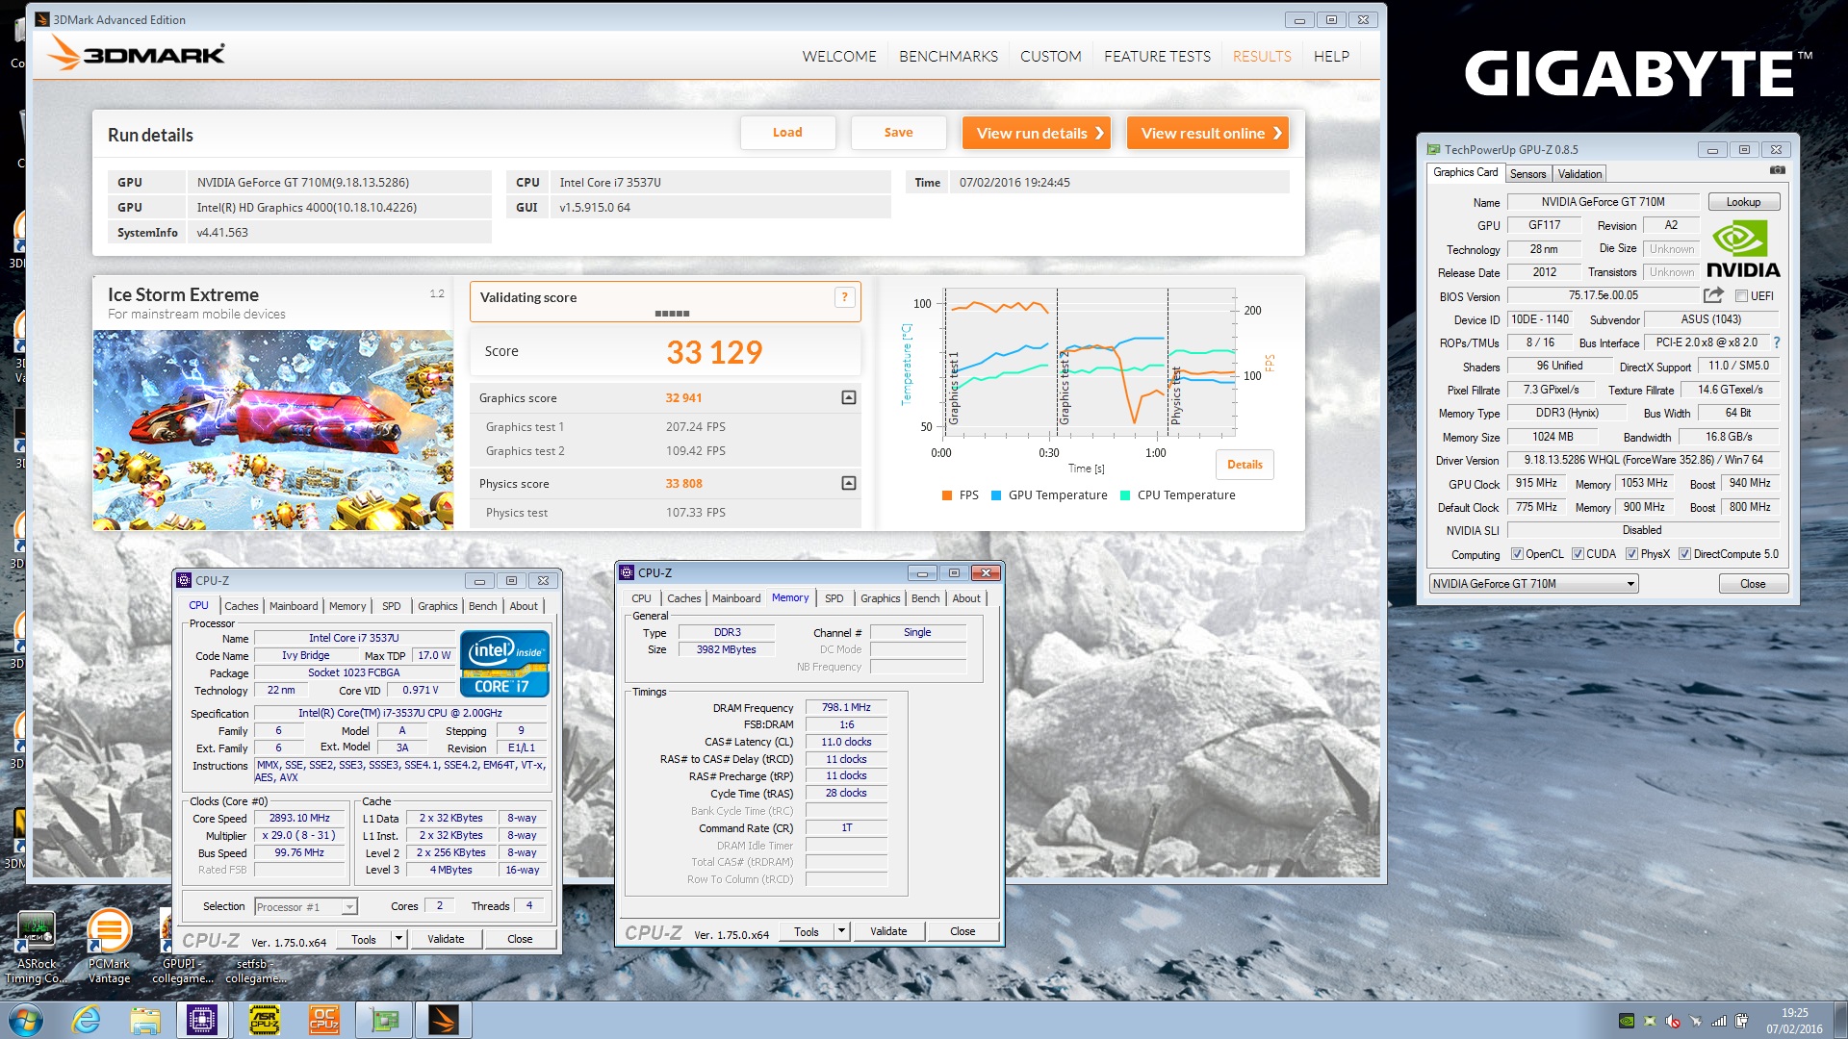
Task: Toggle the UEFI checkbox in GPU-Z
Action: tap(1741, 296)
